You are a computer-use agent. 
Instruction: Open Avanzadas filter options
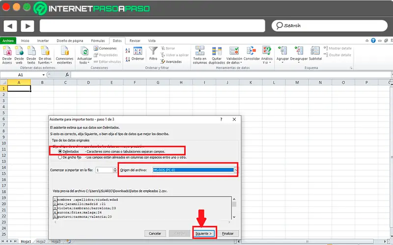point(171,62)
